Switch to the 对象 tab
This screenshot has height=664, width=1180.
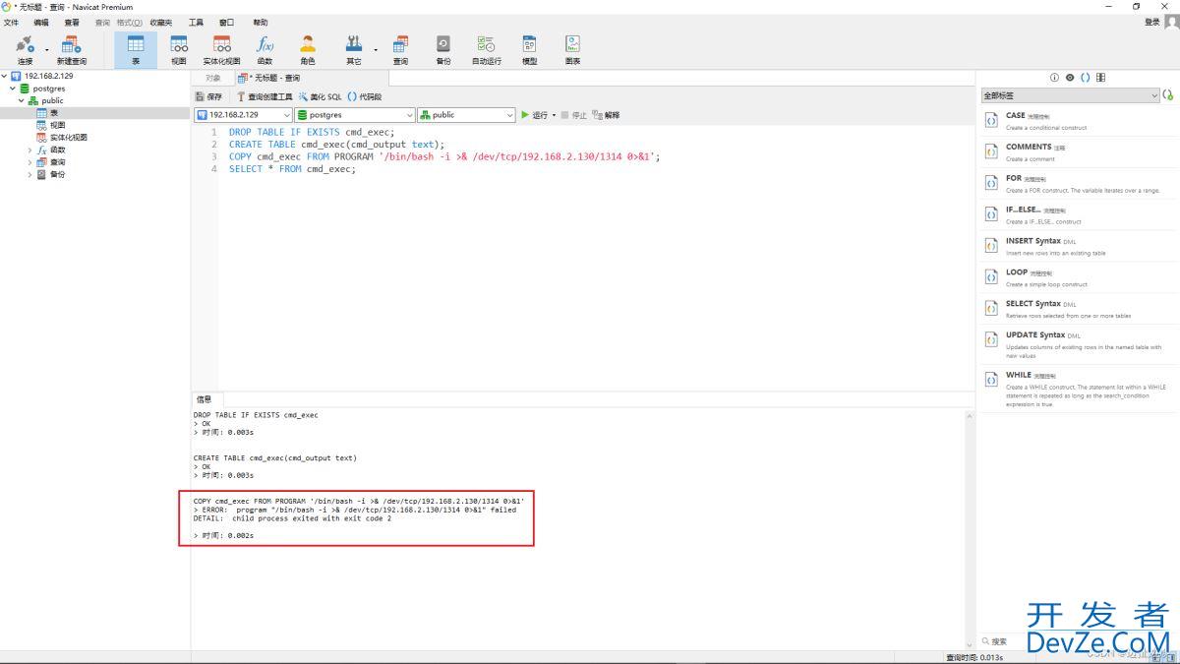[213, 78]
